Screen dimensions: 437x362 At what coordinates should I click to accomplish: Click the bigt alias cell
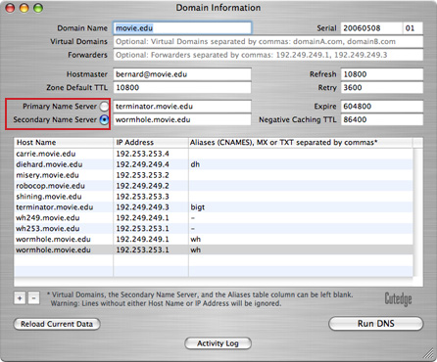301,207
